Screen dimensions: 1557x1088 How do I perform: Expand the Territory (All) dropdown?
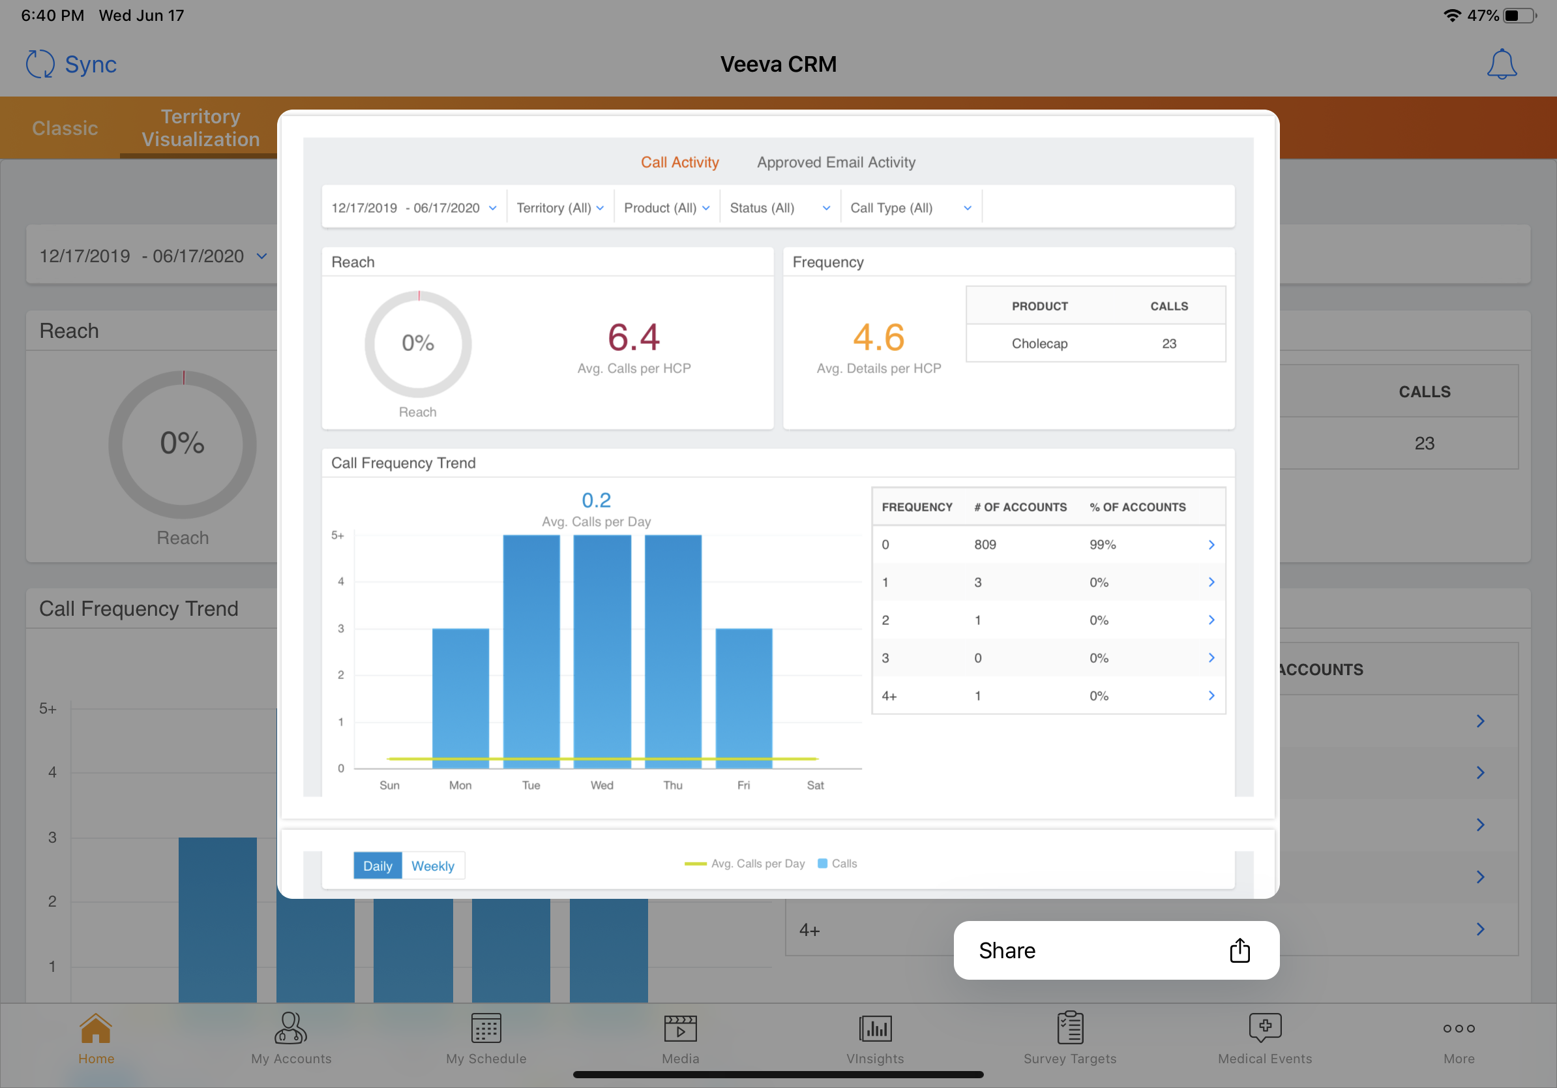[560, 208]
